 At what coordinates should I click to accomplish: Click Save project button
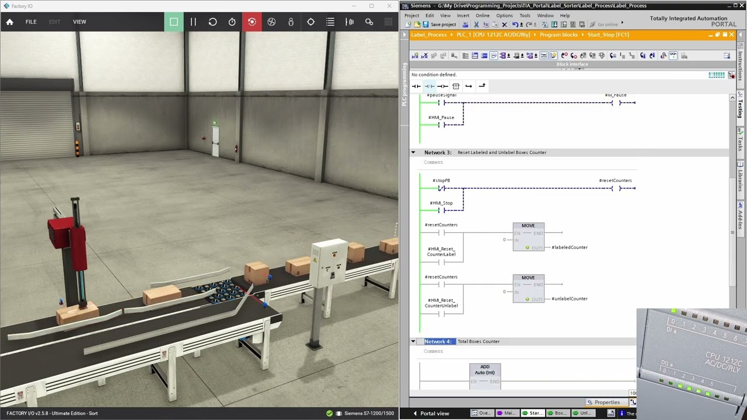(439, 24)
